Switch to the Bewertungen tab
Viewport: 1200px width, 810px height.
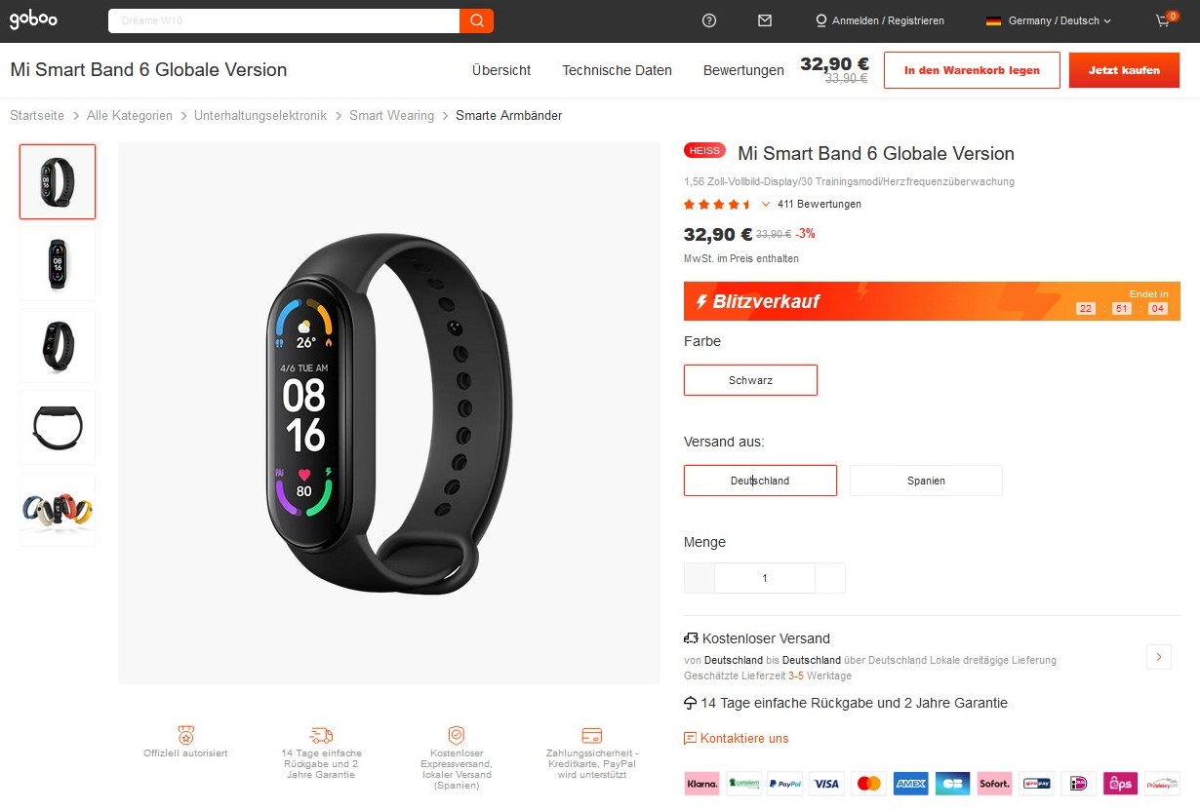coord(743,70)
